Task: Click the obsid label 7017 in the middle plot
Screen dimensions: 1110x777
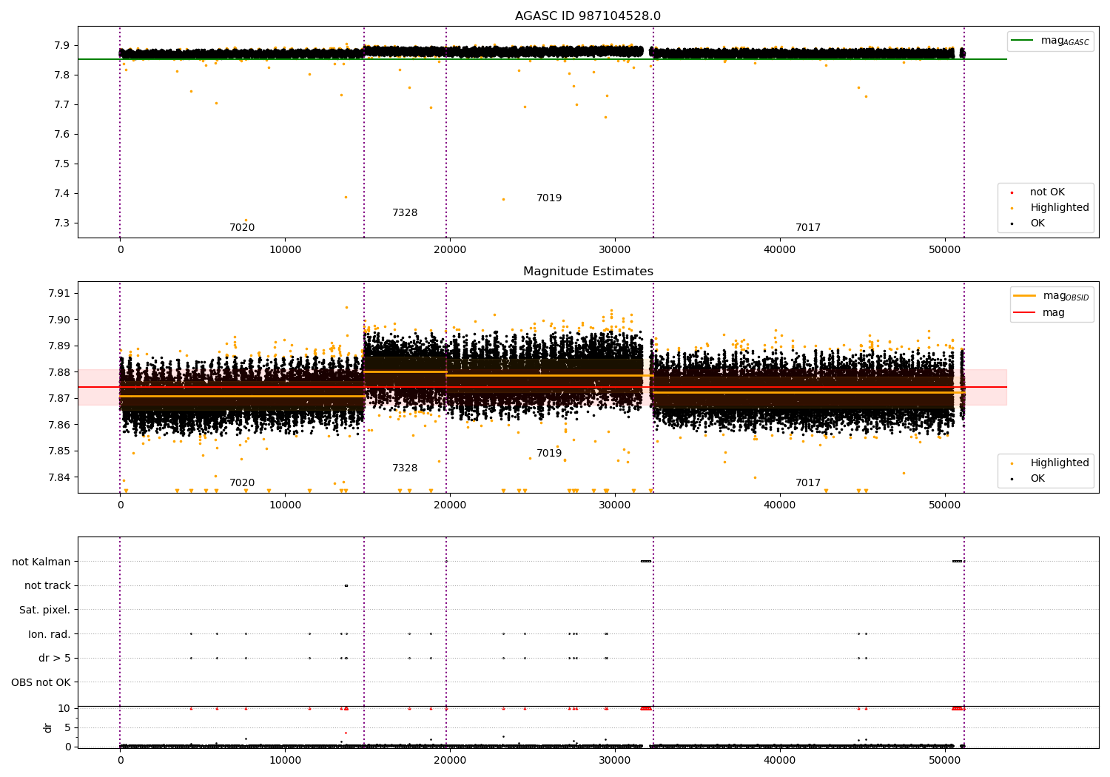Action: pos(808,483)
